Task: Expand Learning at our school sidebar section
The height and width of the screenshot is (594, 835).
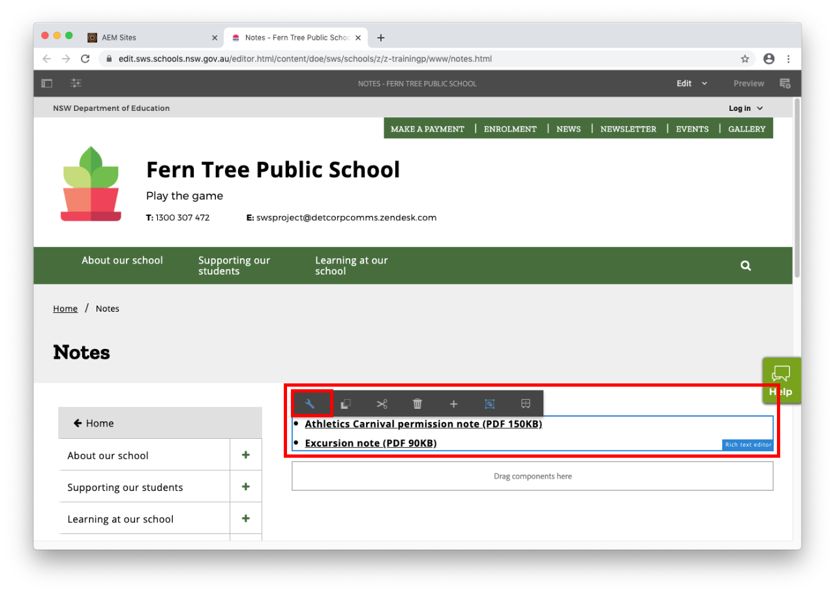Action: pyautogui.click(x=246, y=519)
